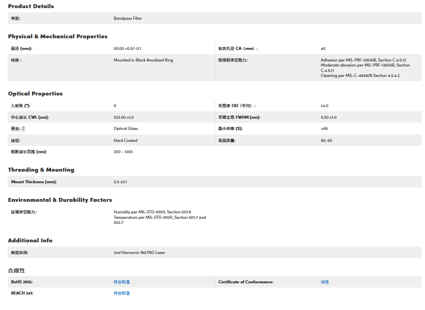Click the Optical Properties heading
The width and height of the screenshot is (425, 310).
[x=35, y=94]
